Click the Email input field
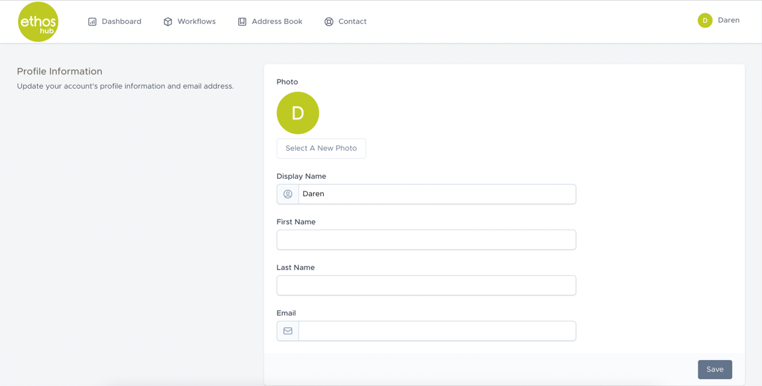 tap(436, 331)
